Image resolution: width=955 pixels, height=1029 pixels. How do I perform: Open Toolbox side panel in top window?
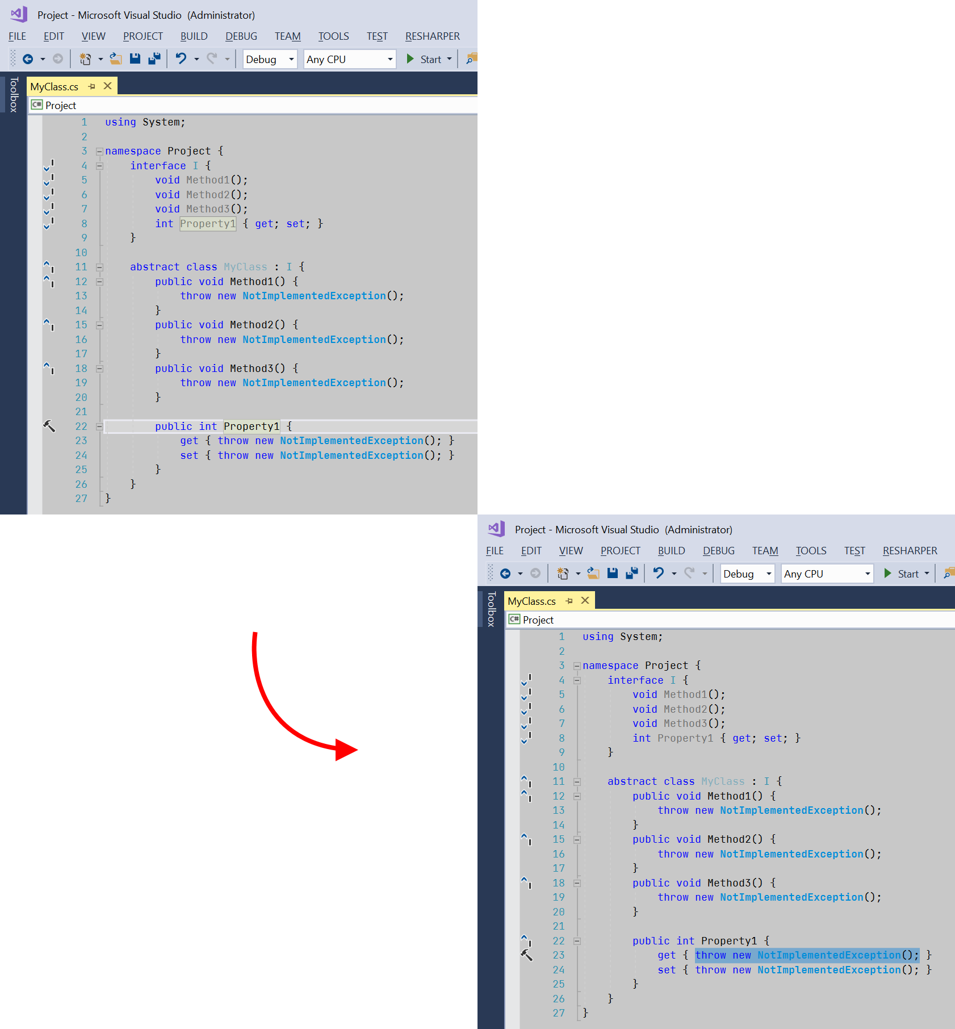coord(14,94)
